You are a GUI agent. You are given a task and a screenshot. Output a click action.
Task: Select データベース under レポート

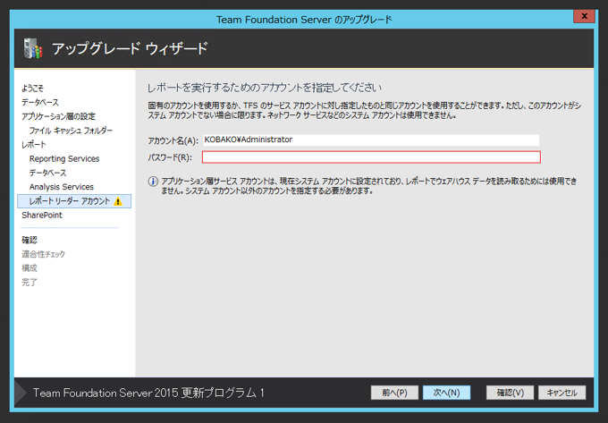point(47,173)
